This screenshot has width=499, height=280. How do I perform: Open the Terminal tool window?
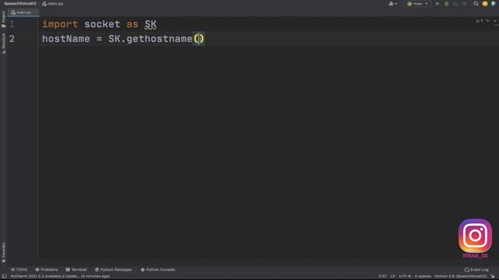pyautogui.click(x=76, y=270)
